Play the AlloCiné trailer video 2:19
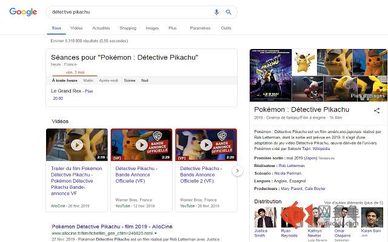This screenshot has height=242, width=388. 77,145
